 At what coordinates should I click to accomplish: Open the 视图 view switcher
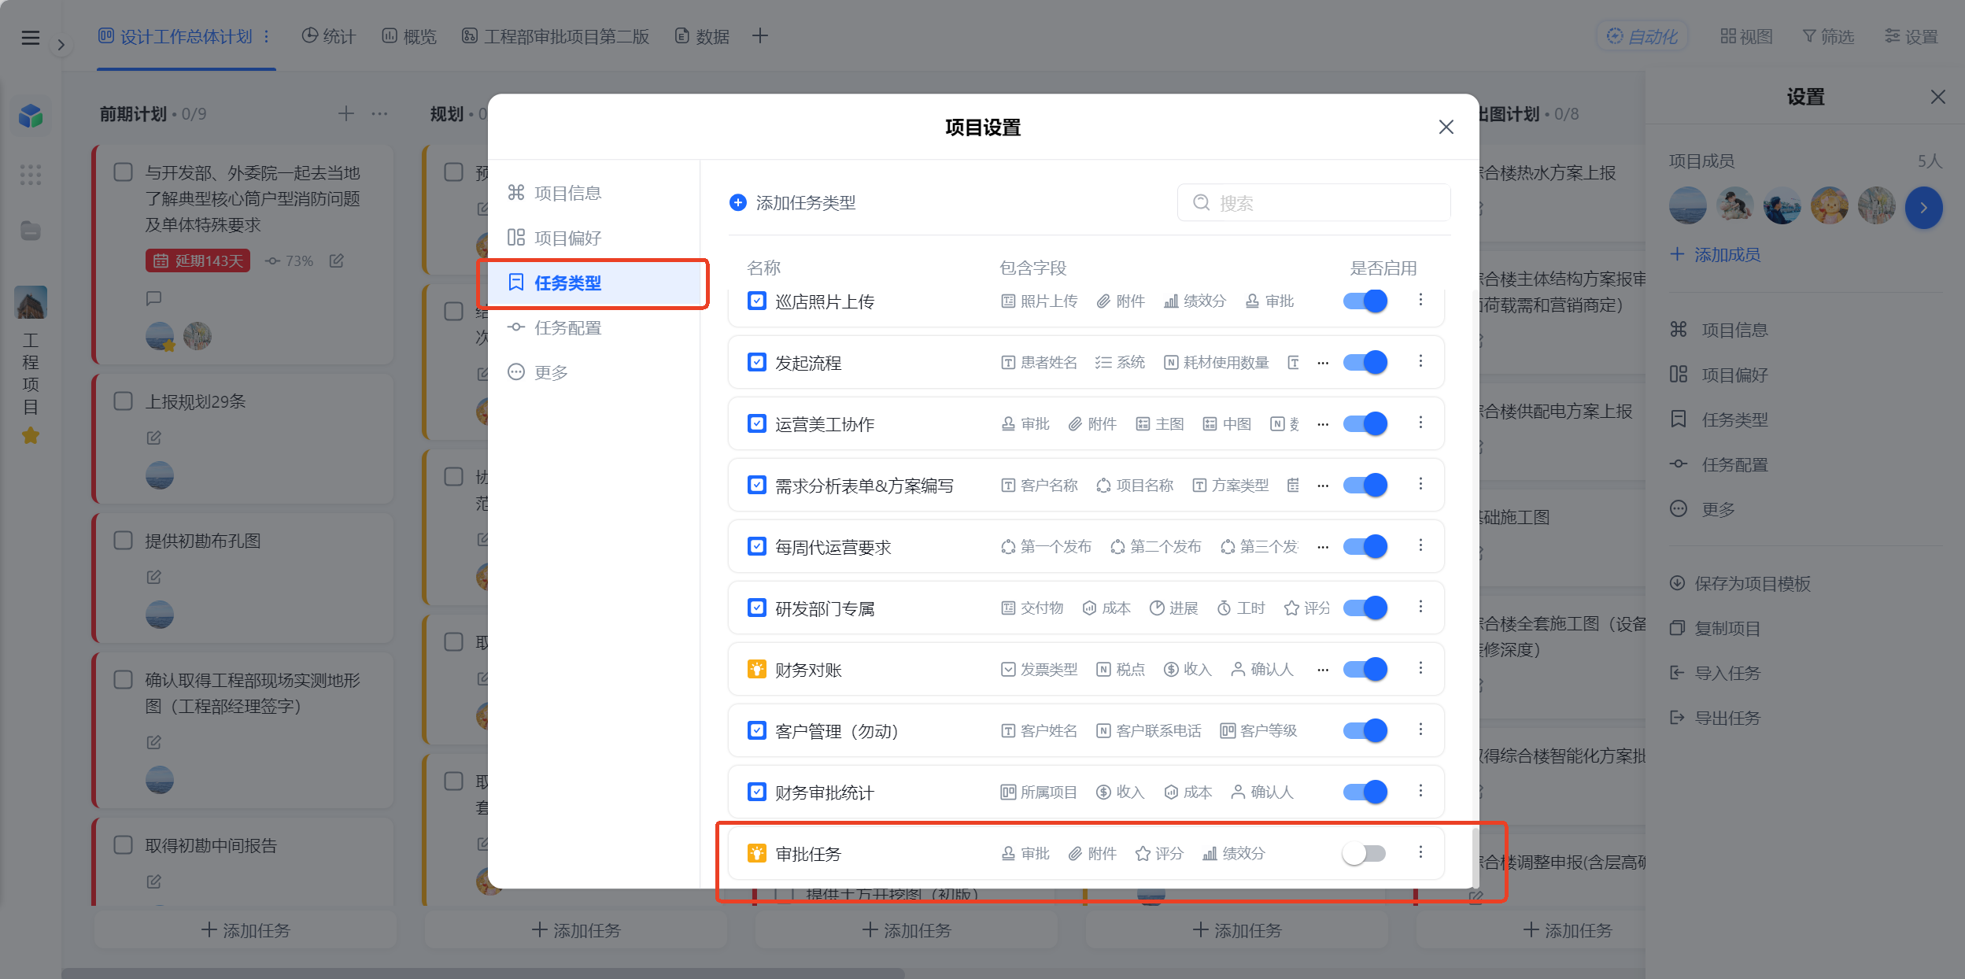tap(1746, 36)
